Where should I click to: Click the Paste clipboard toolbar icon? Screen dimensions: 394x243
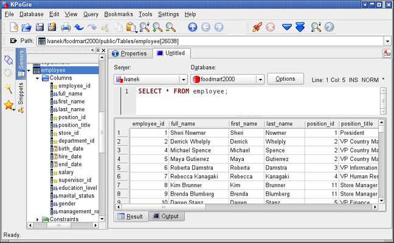point(131,27)
